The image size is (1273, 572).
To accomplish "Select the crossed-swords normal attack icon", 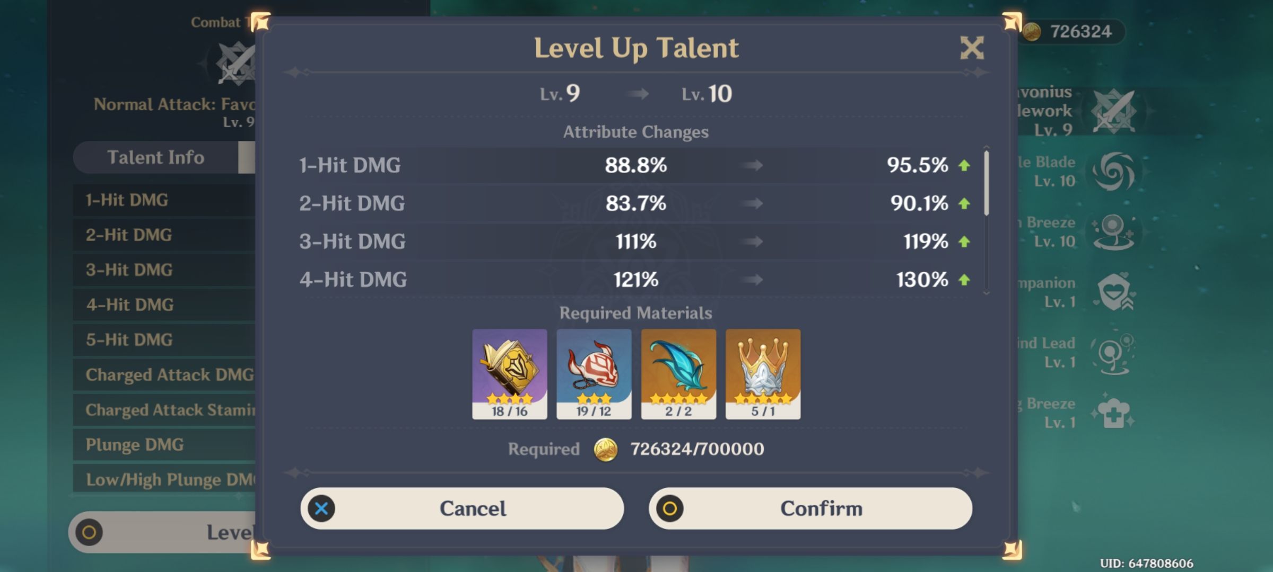I will click(x=1113, y=111).
